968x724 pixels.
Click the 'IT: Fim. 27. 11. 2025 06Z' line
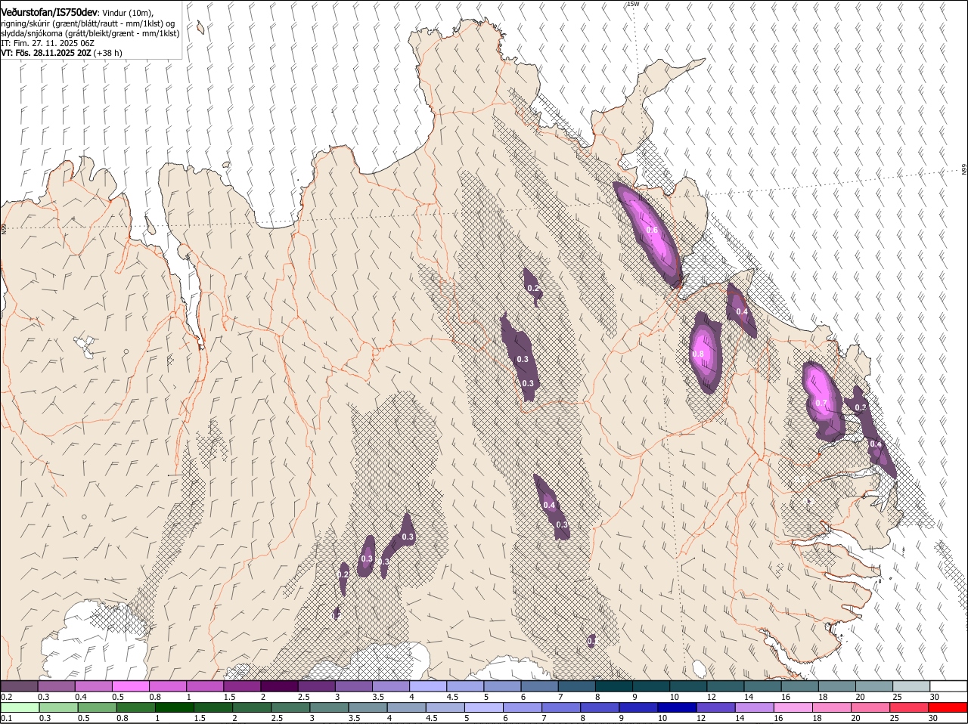[x=48, y=43]
